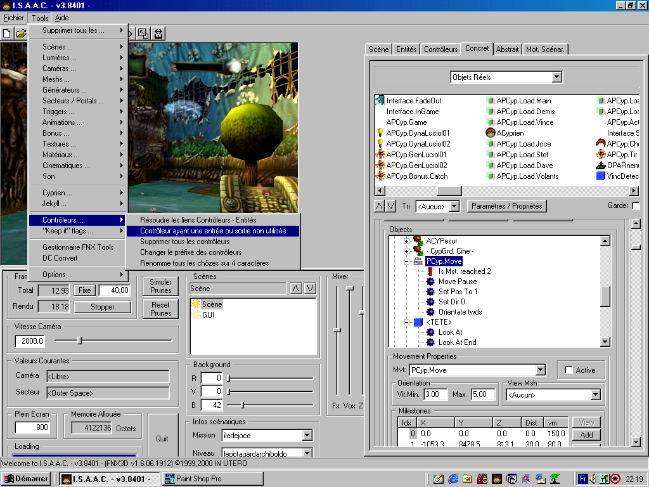Click the blue cube icon beside <TETE>
This screenshot has width=649, height=487.
(418, 322)
